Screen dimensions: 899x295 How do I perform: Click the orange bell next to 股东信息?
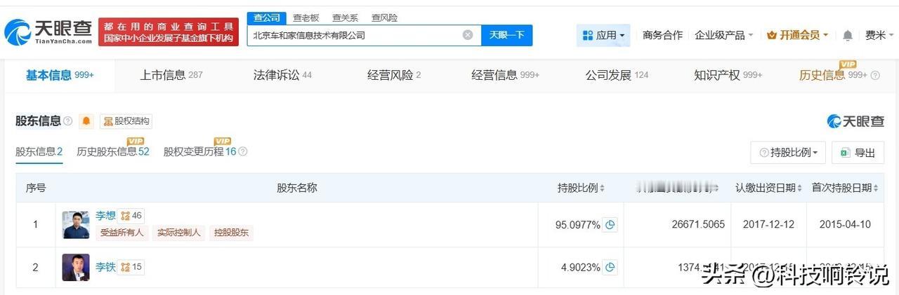pos(86,121)
